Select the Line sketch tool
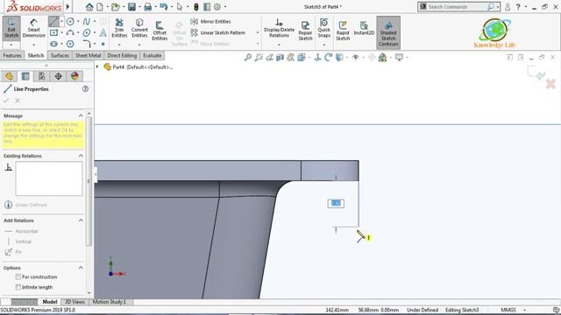 53,21
